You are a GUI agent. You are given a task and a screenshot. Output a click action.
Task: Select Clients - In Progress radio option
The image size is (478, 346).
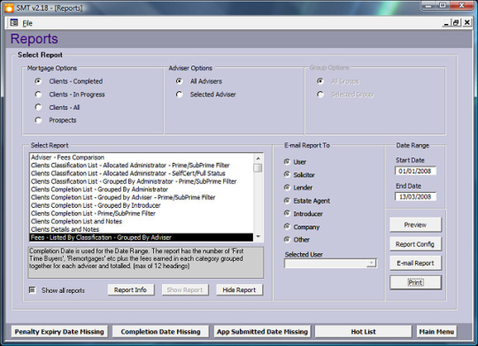click(38, 95)
